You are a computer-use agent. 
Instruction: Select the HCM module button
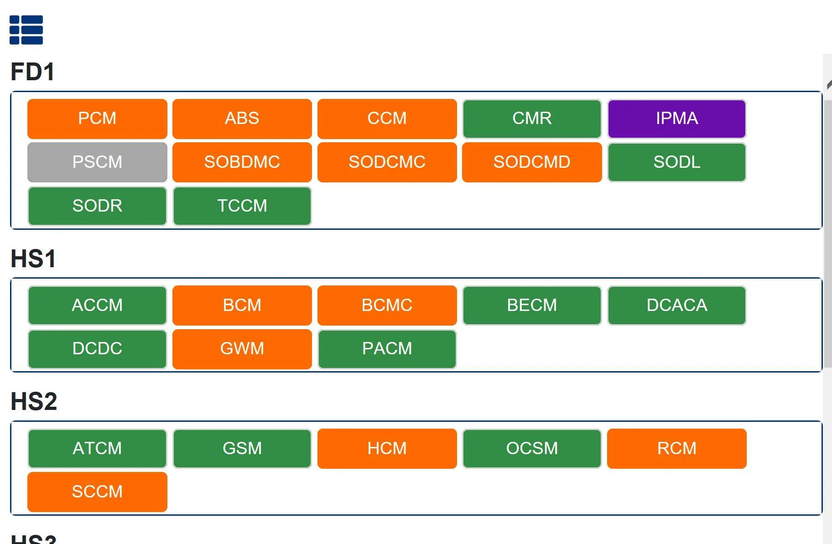[387, 448]
